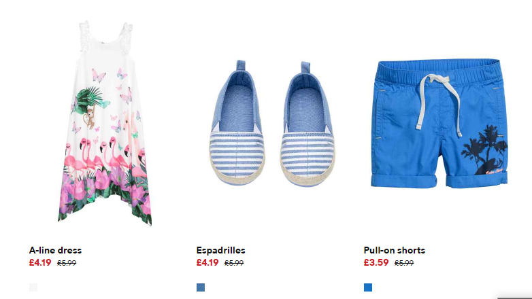Select the bright blue swatch under Pull-on shorts
This screenshot has width=532, height=299.
pos(368,287)
